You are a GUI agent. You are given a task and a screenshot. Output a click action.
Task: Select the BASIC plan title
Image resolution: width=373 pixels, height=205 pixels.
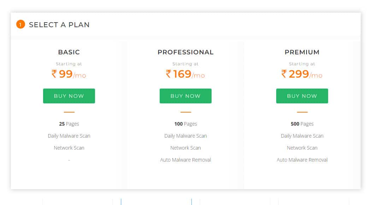point(69,52)
